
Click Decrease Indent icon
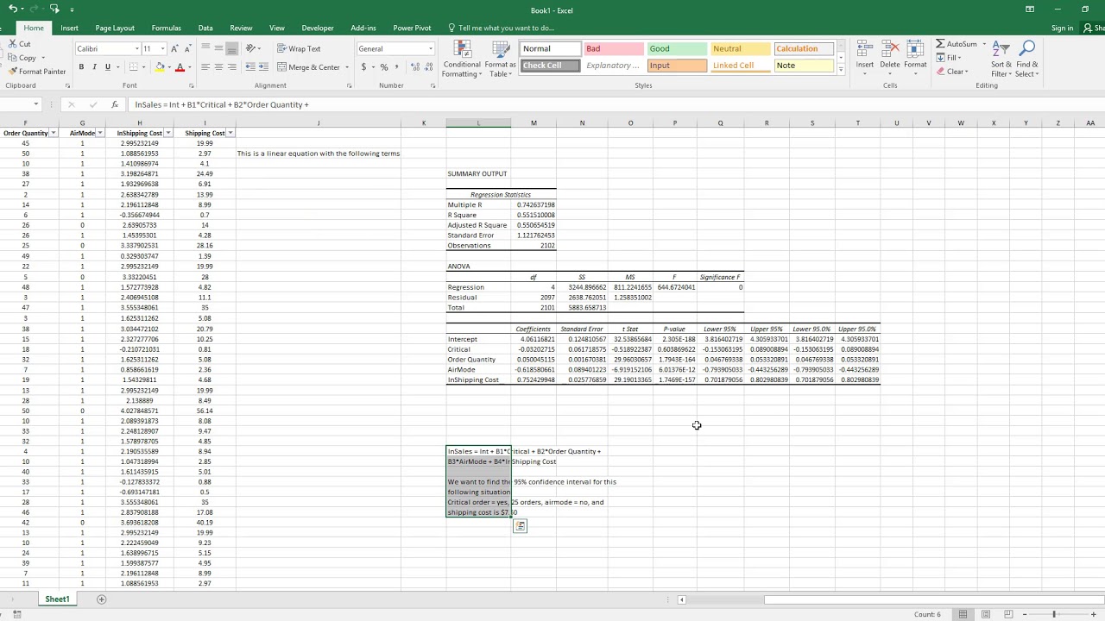pyautogui.click(x=249, y=67)
